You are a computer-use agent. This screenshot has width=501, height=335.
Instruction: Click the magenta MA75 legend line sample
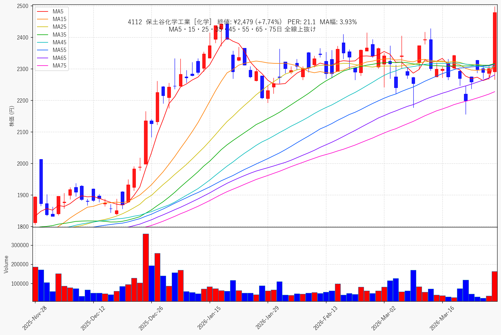tap(43, 66)
